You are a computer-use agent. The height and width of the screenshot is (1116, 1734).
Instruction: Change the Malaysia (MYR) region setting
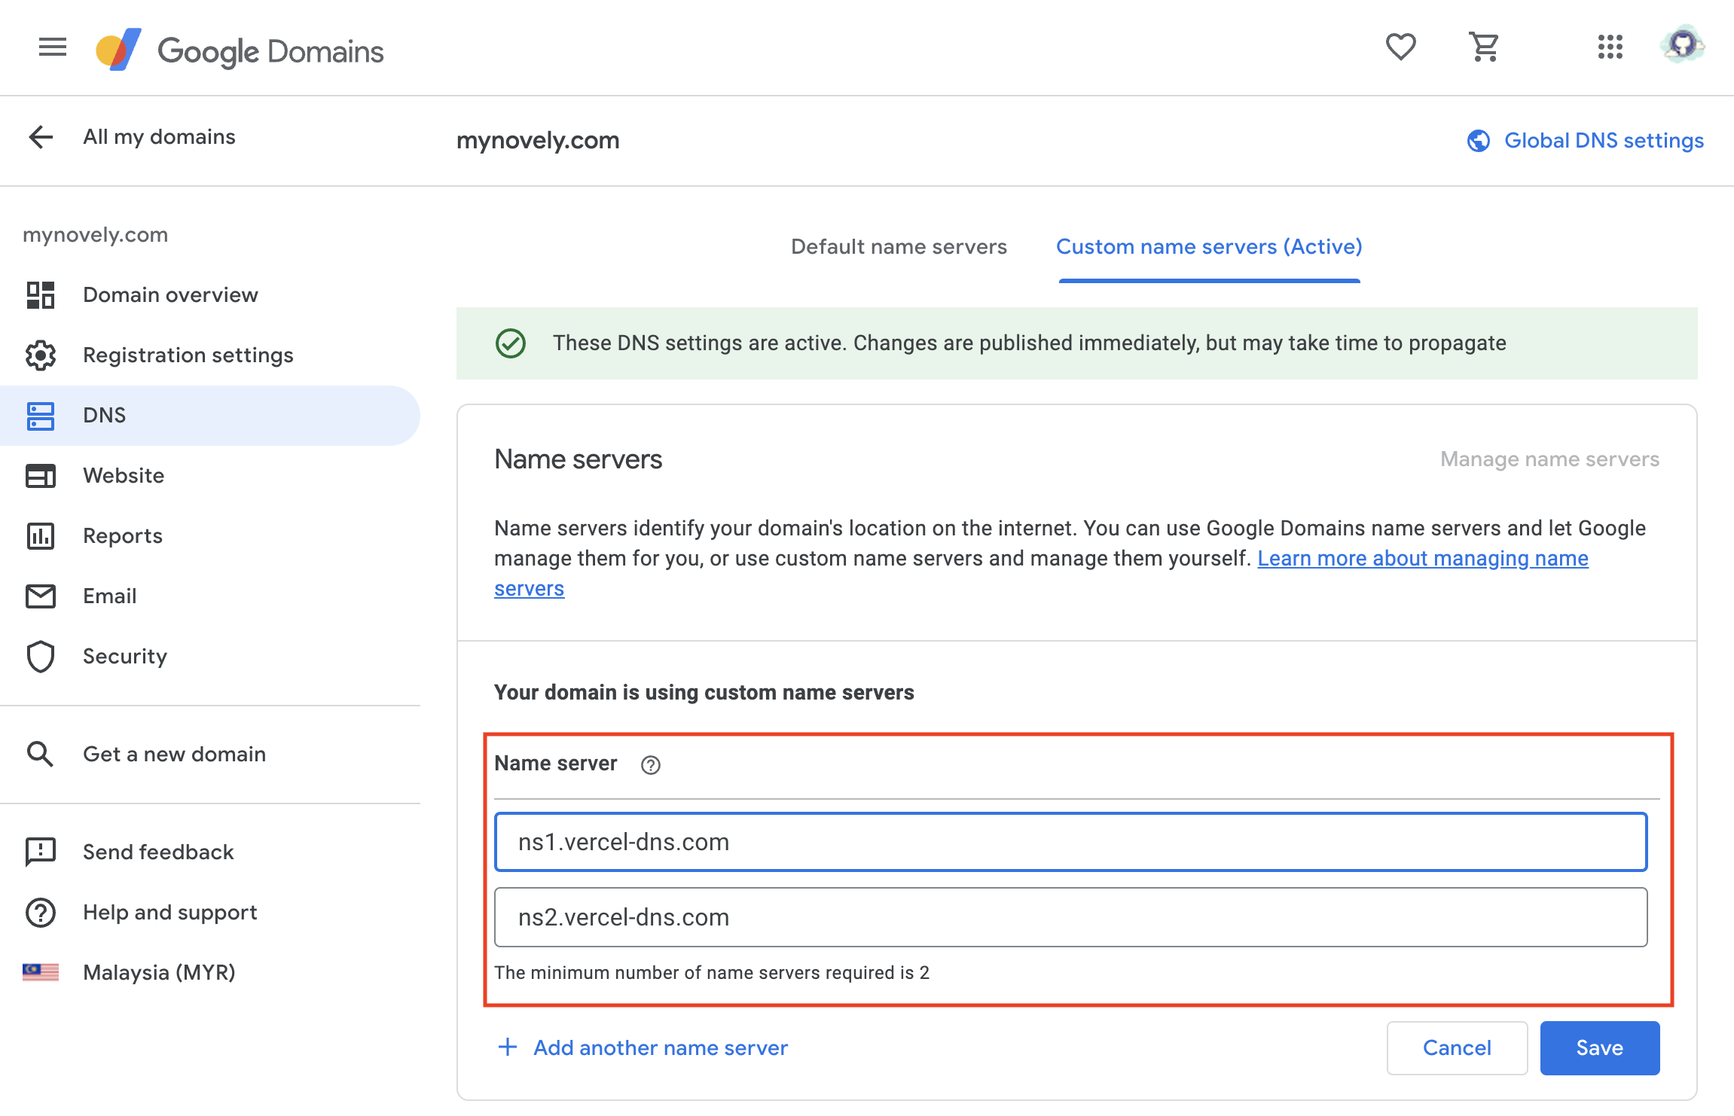click(158, 972)
